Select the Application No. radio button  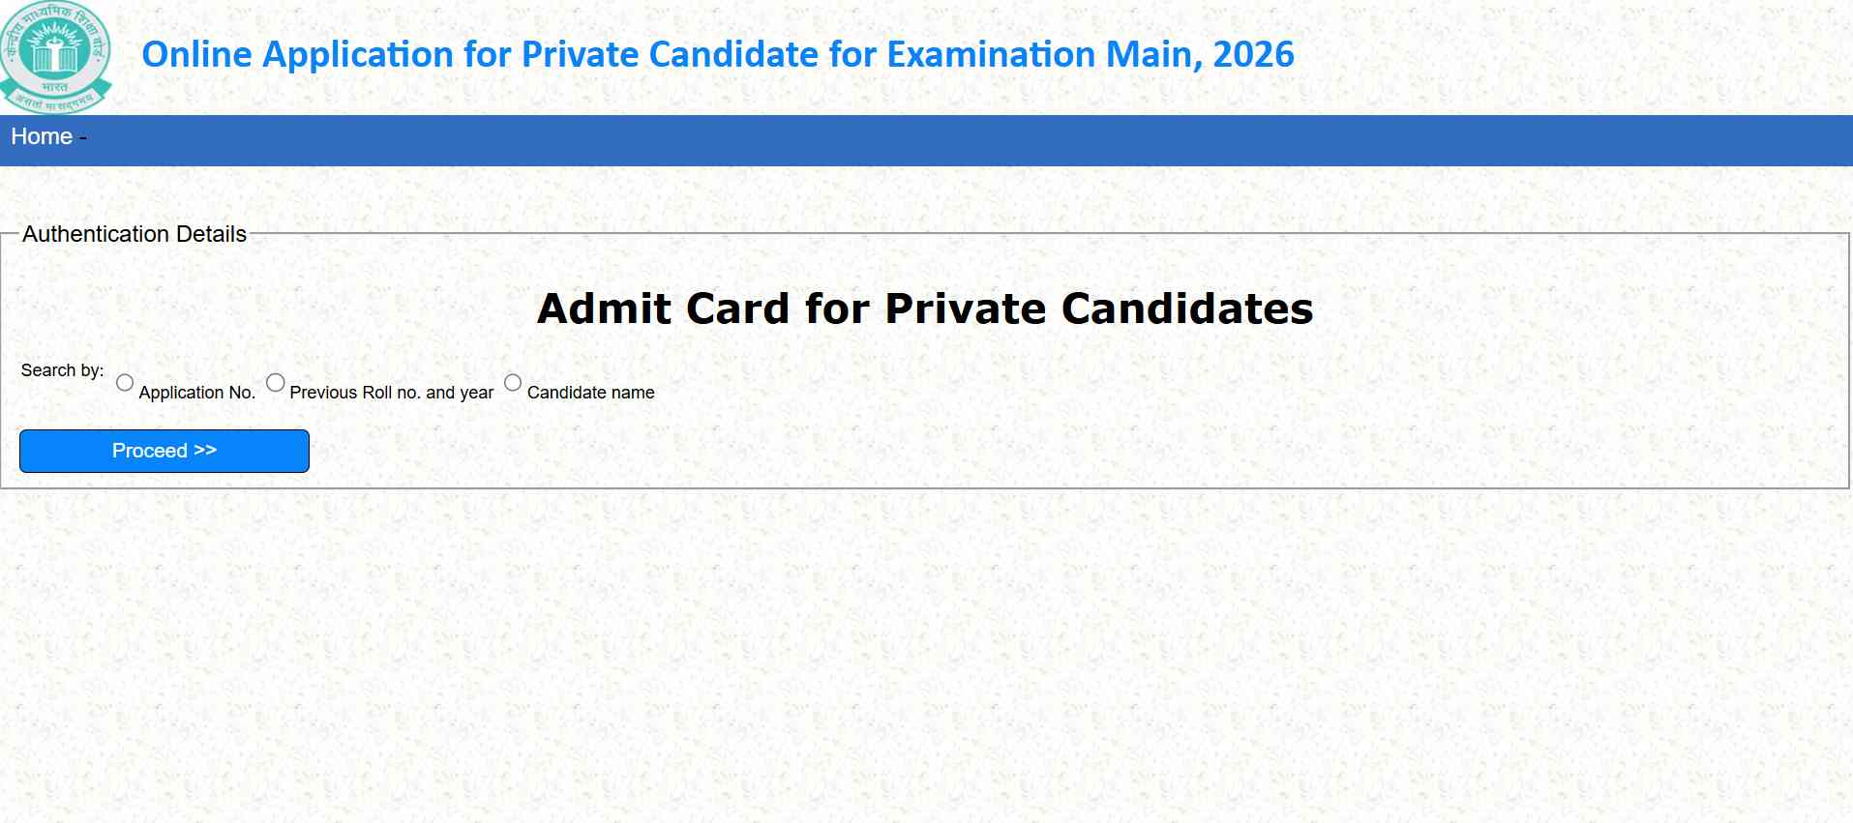pos(125,383)
